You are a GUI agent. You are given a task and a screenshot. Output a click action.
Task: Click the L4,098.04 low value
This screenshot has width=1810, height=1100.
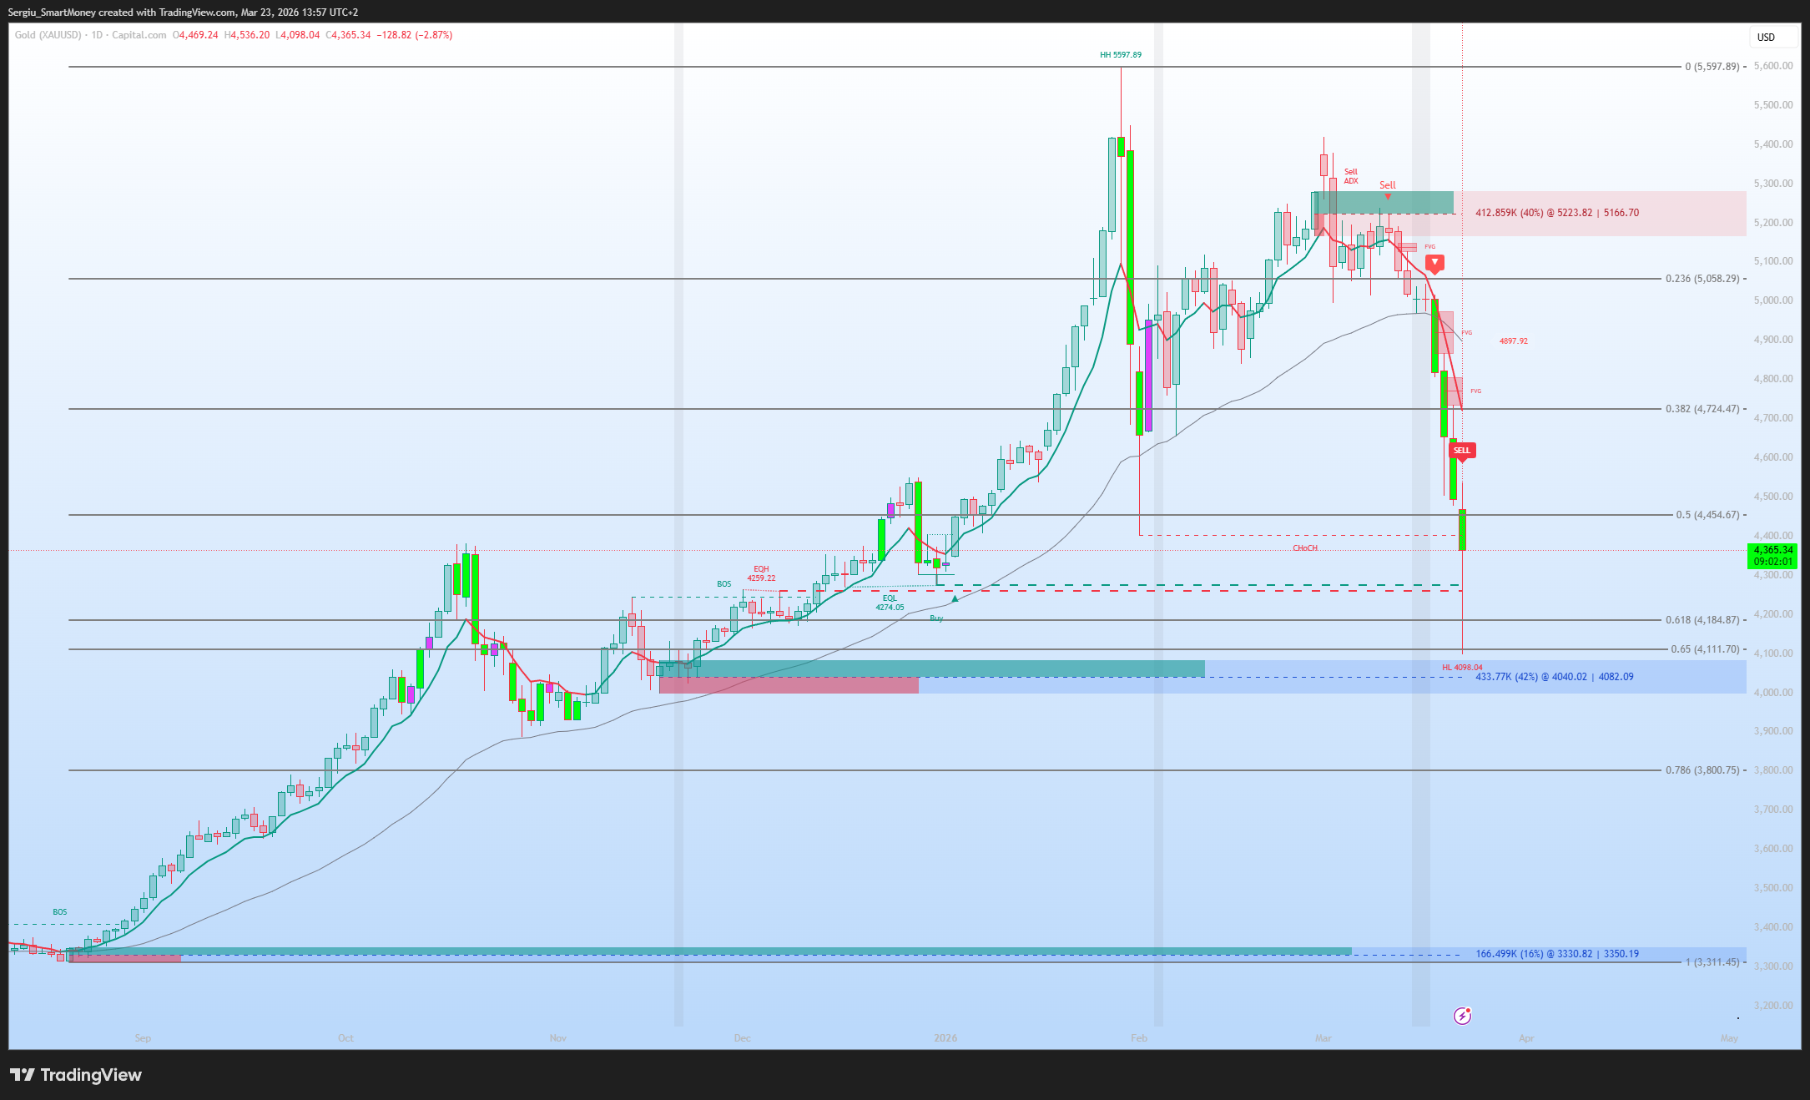click(298, 35)
